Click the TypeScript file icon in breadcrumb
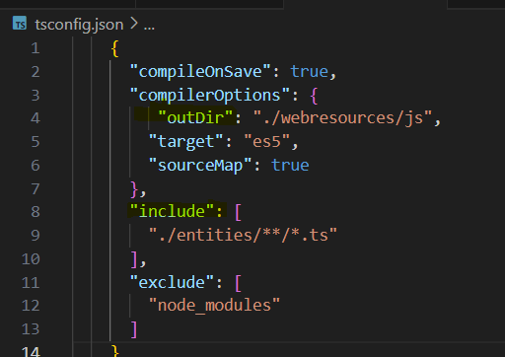505x357 pixels. [20, 24]
